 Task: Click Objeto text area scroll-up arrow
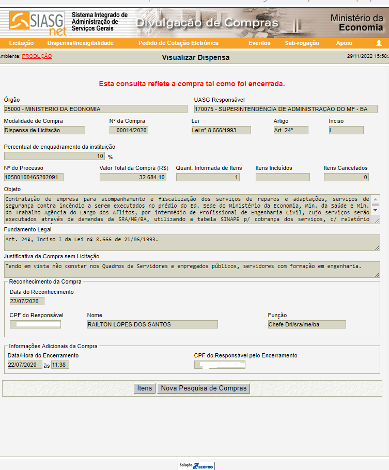[x=376, y=199]
